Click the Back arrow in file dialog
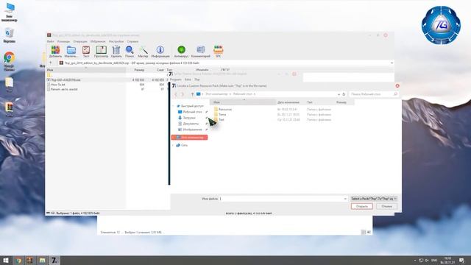Screen dimensions: 471x265 [176, 94]
